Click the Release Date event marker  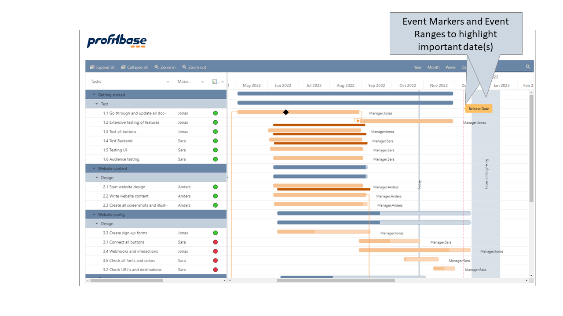[x=479, y=109]
